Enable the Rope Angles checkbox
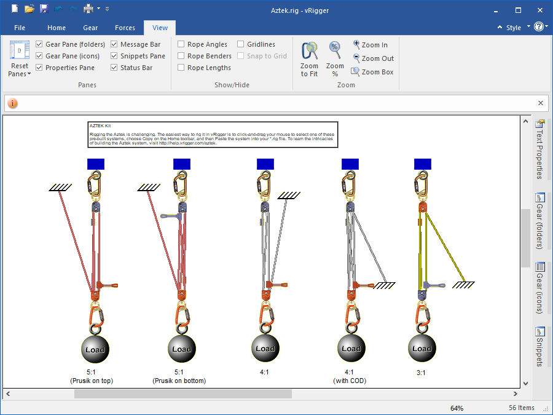553x415 pixels. click(181, 44)
